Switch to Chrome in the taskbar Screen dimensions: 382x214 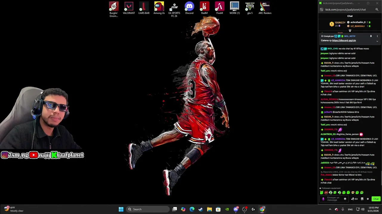(x=262, y=209)
